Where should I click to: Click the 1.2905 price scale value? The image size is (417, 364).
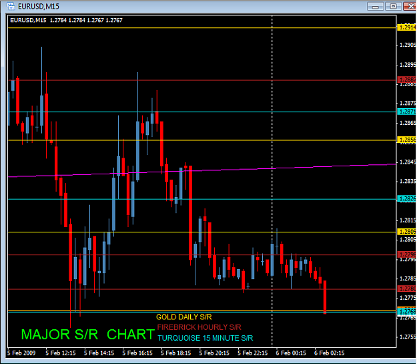408,45
